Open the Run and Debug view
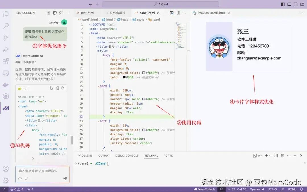The height and width of the screenshot is (192, 307). (6, 49)
